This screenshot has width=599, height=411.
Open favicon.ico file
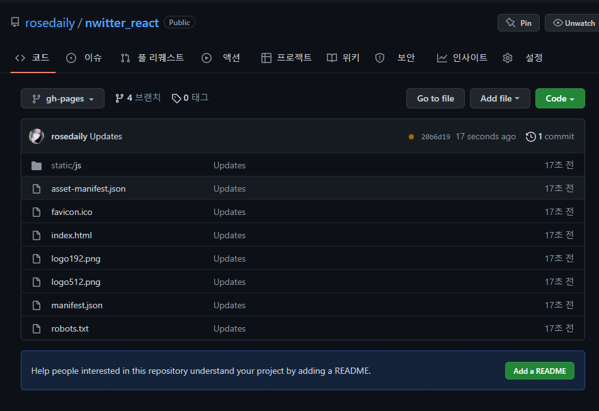coord(72,212)
